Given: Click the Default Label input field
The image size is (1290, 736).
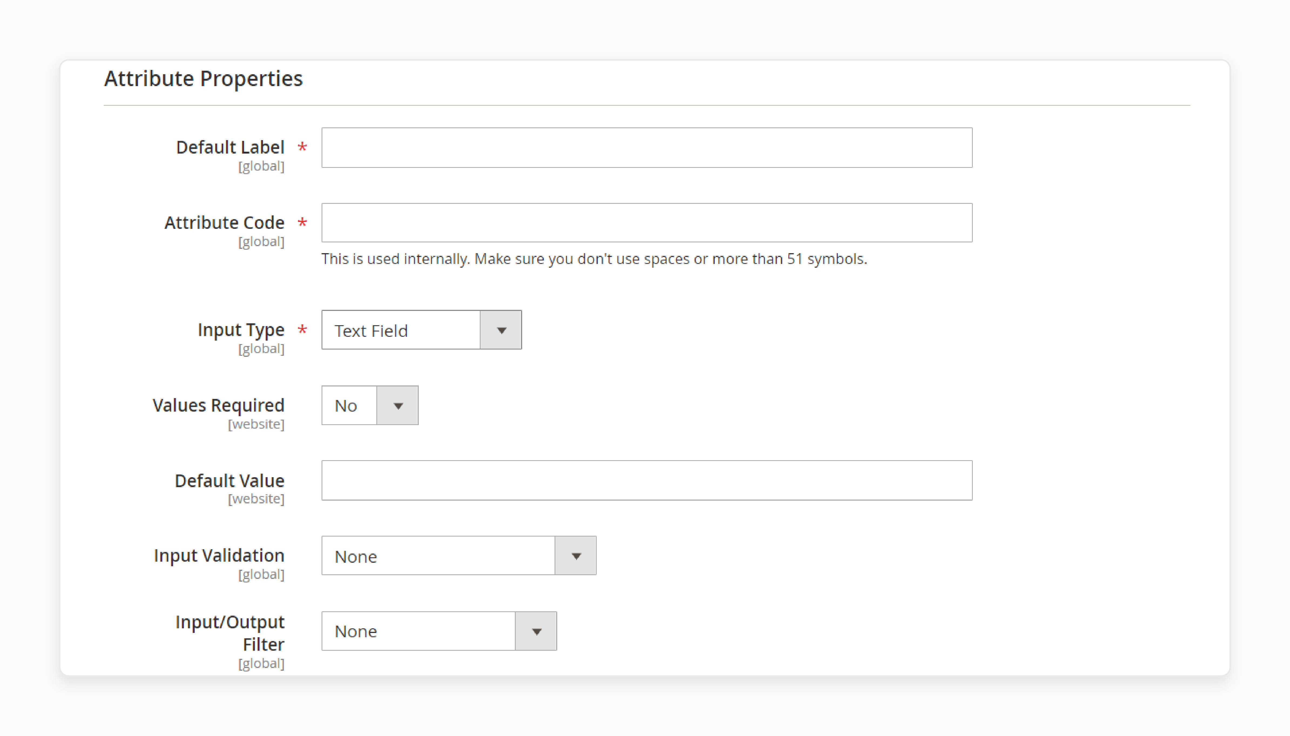Looking at the screenshot, I should pyautogui.click(x=647, y=148).
